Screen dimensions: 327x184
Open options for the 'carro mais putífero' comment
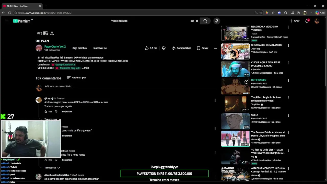215,129
